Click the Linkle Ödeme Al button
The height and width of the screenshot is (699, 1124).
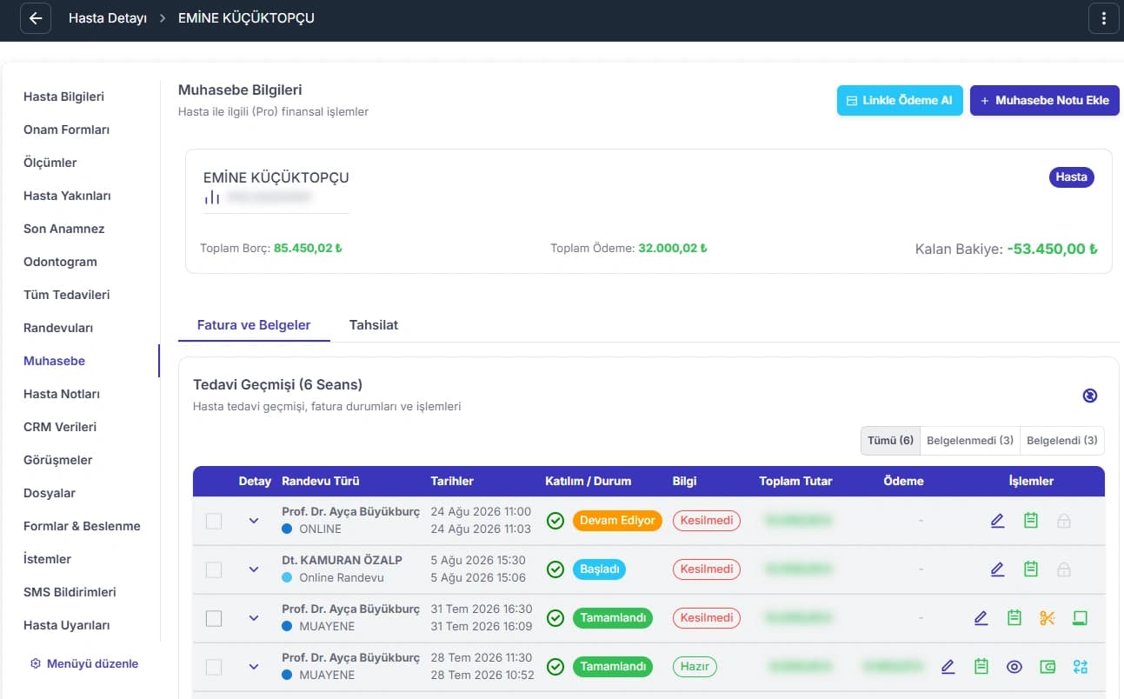point(900,100)
